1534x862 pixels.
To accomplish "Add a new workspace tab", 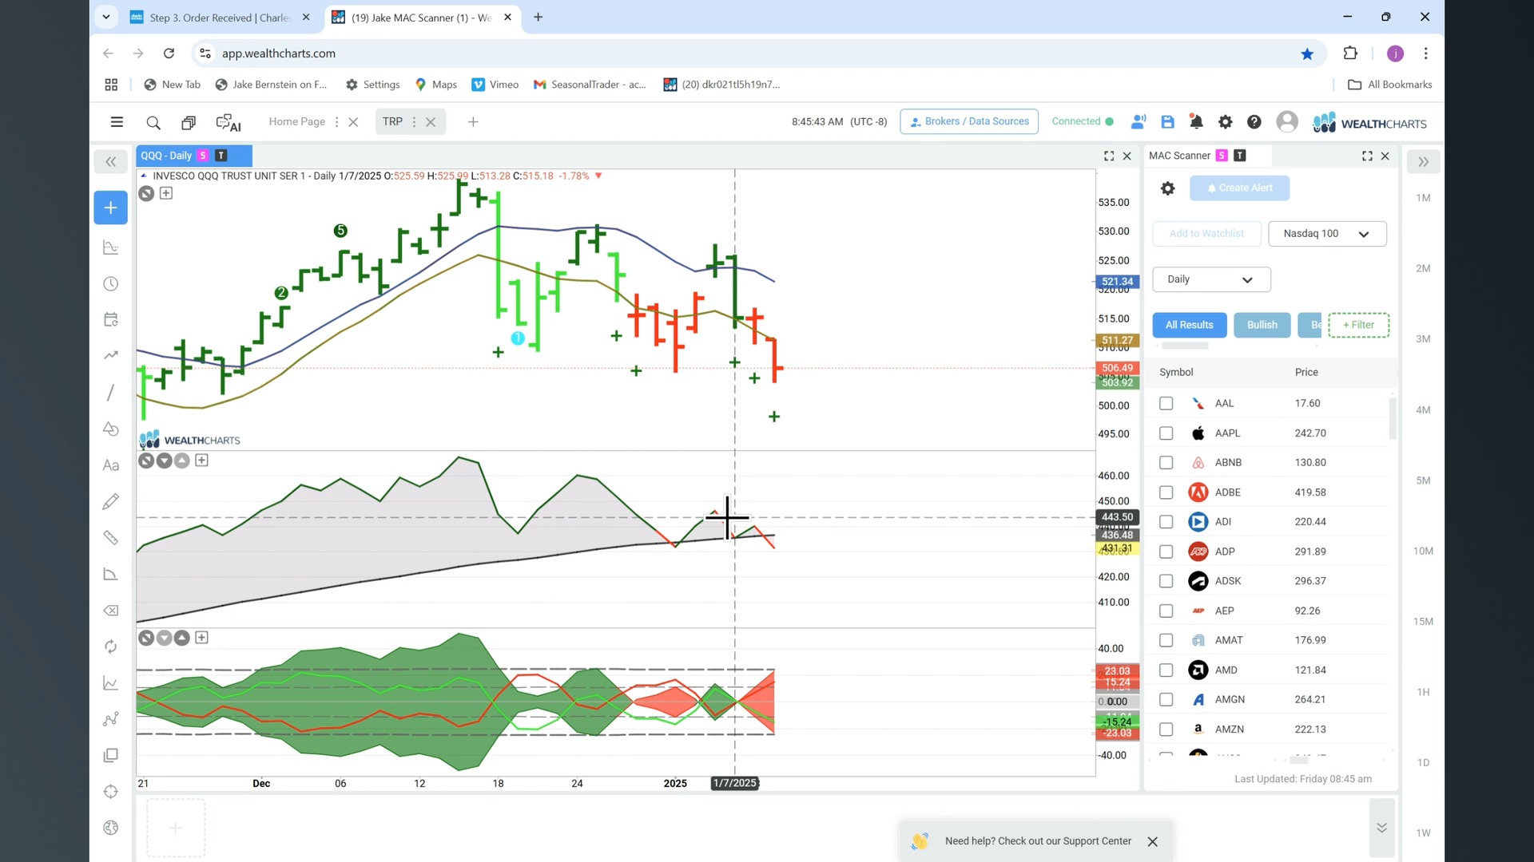I will [473, 122].
